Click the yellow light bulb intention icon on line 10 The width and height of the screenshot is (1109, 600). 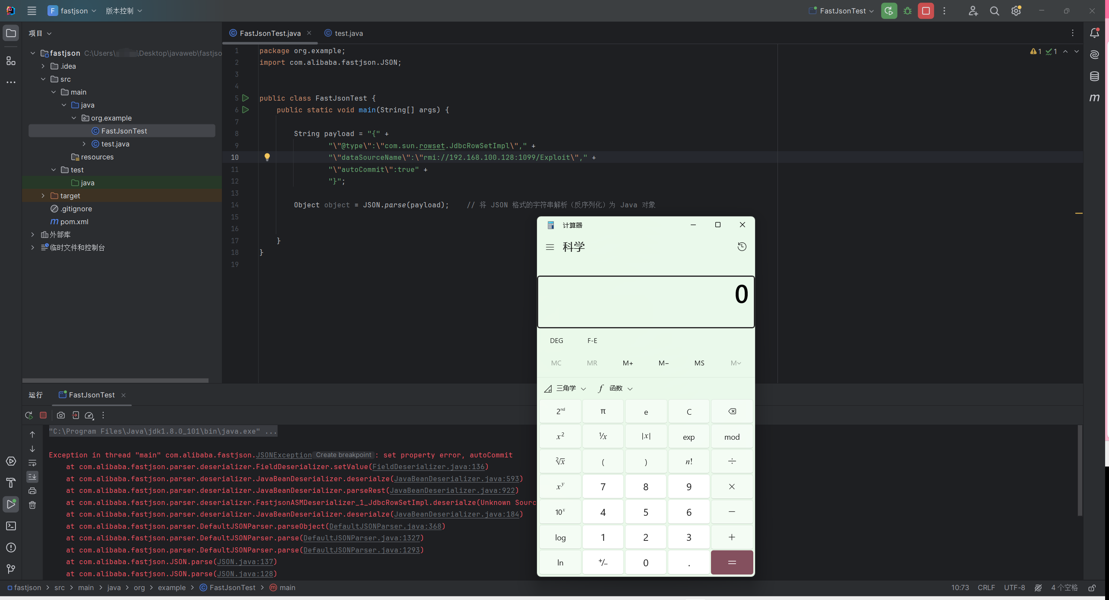pos(267,157)
